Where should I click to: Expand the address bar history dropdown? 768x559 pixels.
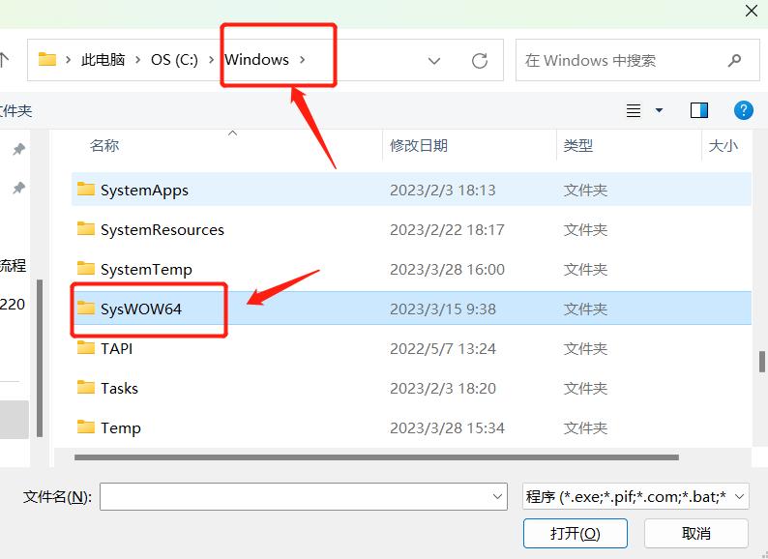click(434, 61)
